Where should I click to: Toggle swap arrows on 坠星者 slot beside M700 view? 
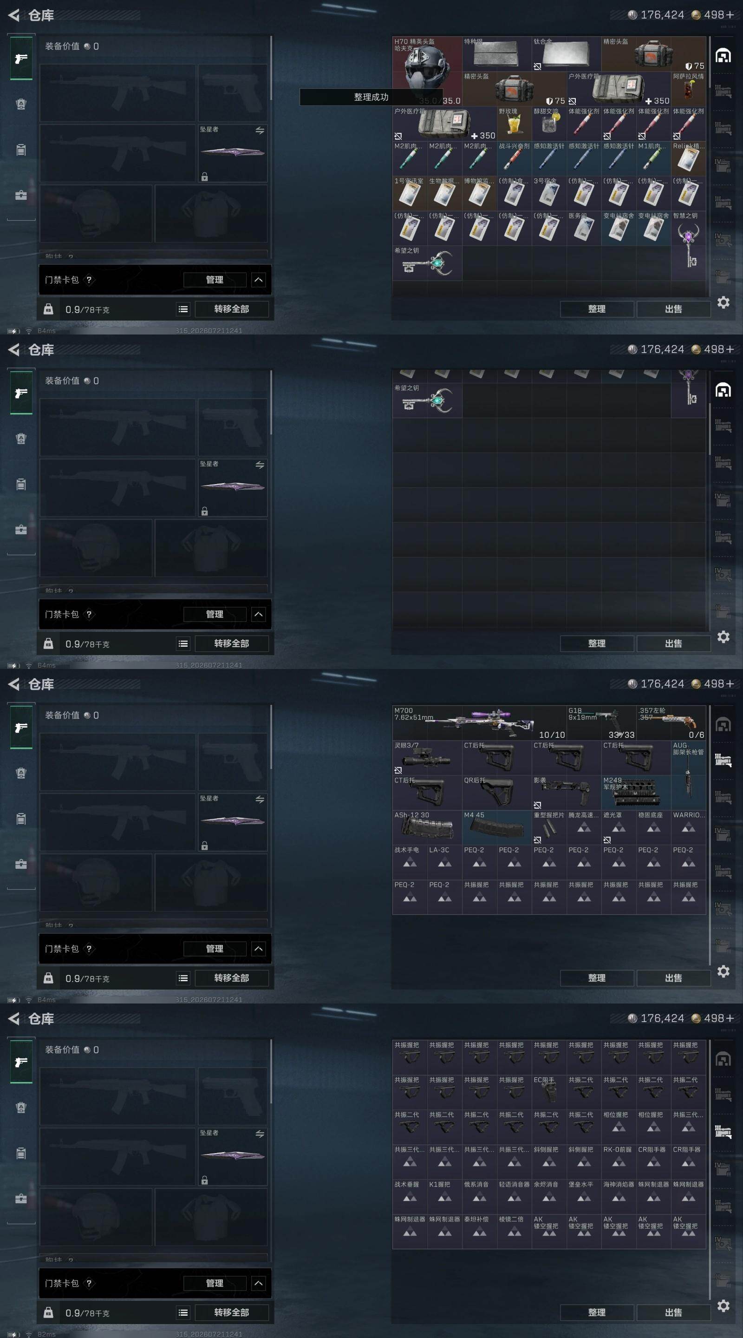(x=260, y=800)
